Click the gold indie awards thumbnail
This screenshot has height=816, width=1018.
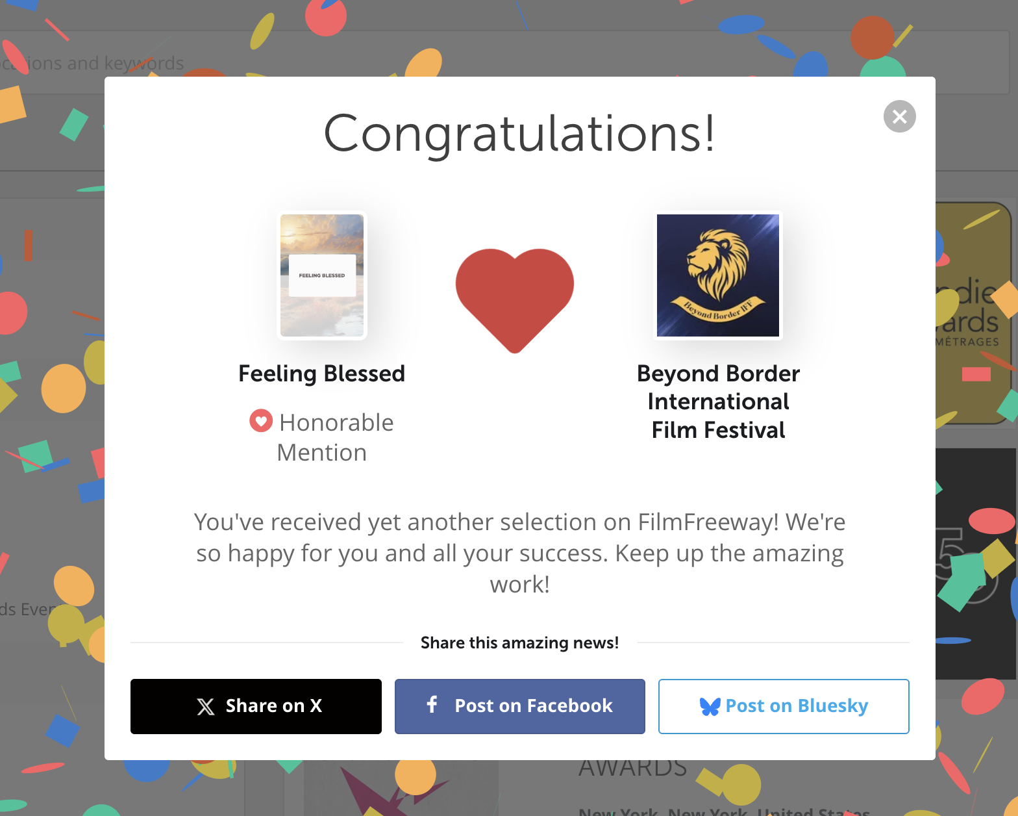974,312
